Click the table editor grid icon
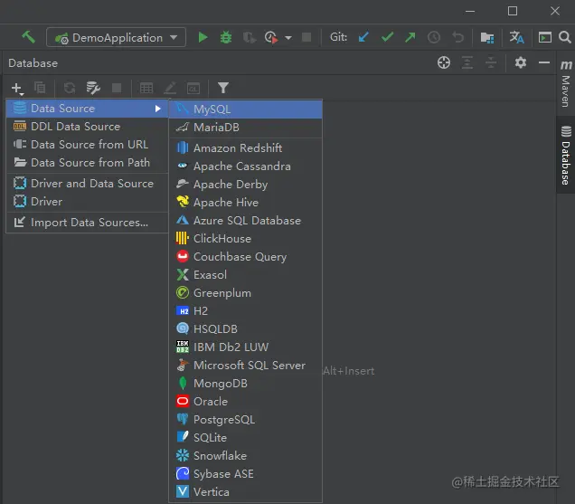 [x=146, y=88]
